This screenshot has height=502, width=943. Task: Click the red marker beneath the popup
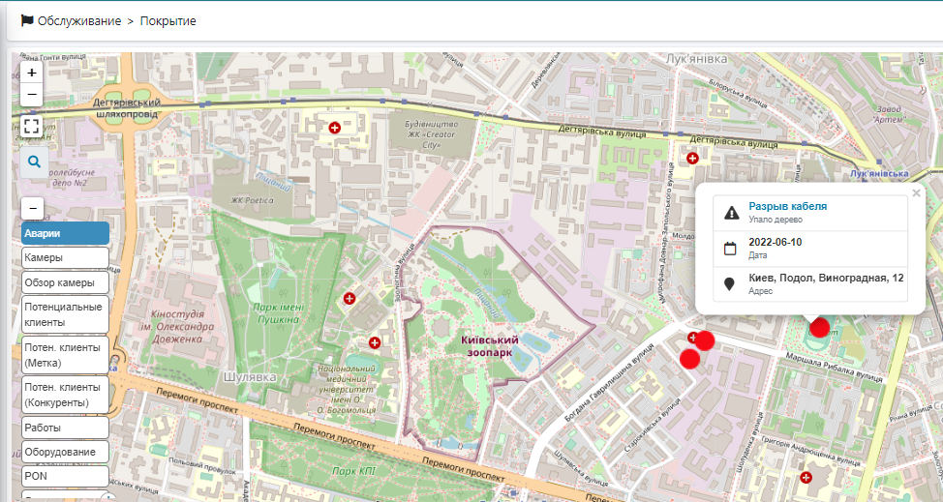tap(819, 327)
